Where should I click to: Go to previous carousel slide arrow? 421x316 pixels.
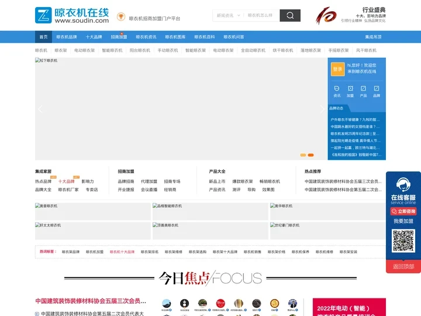[x=40, y=109]
